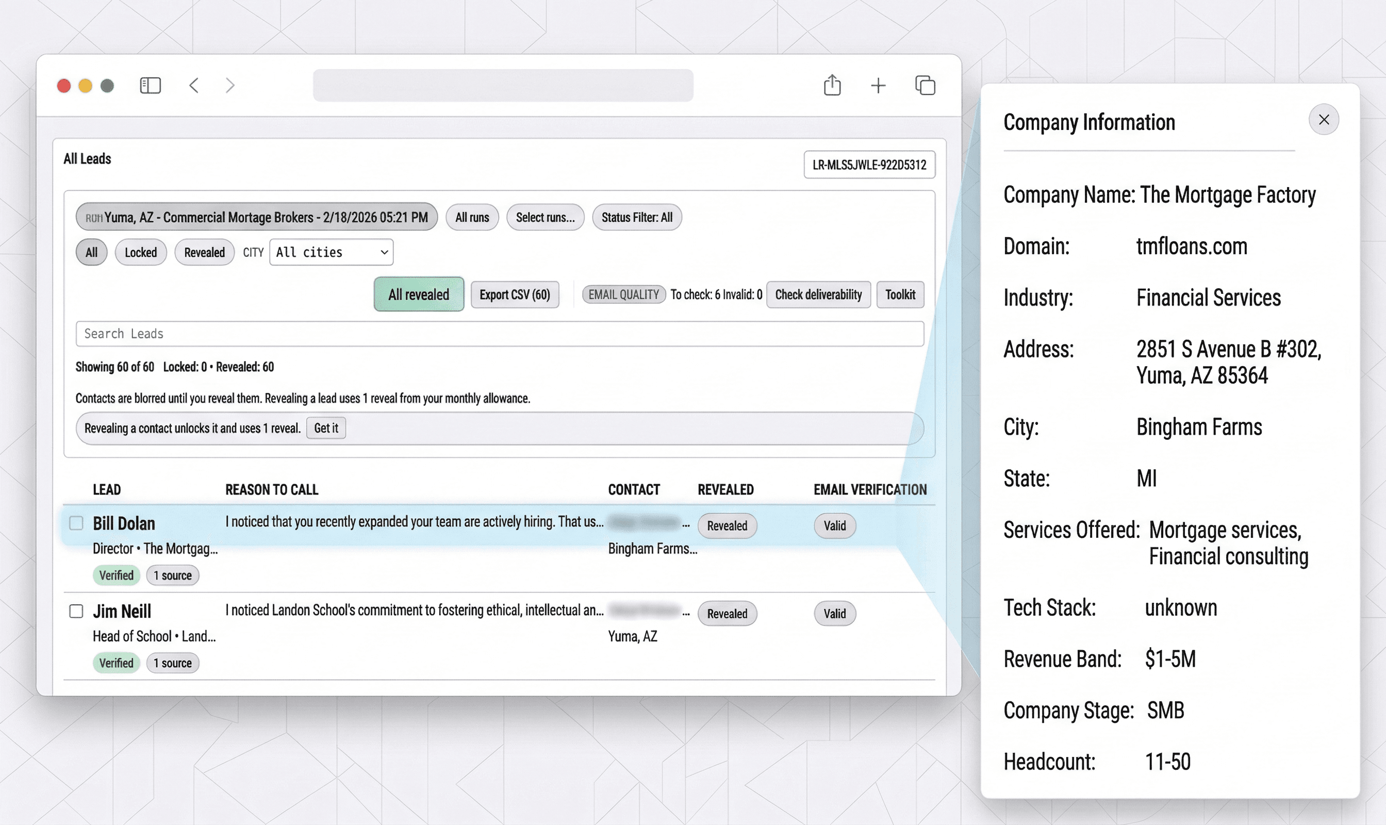Check the checkbox next to Jim Neill

(76, 611)
